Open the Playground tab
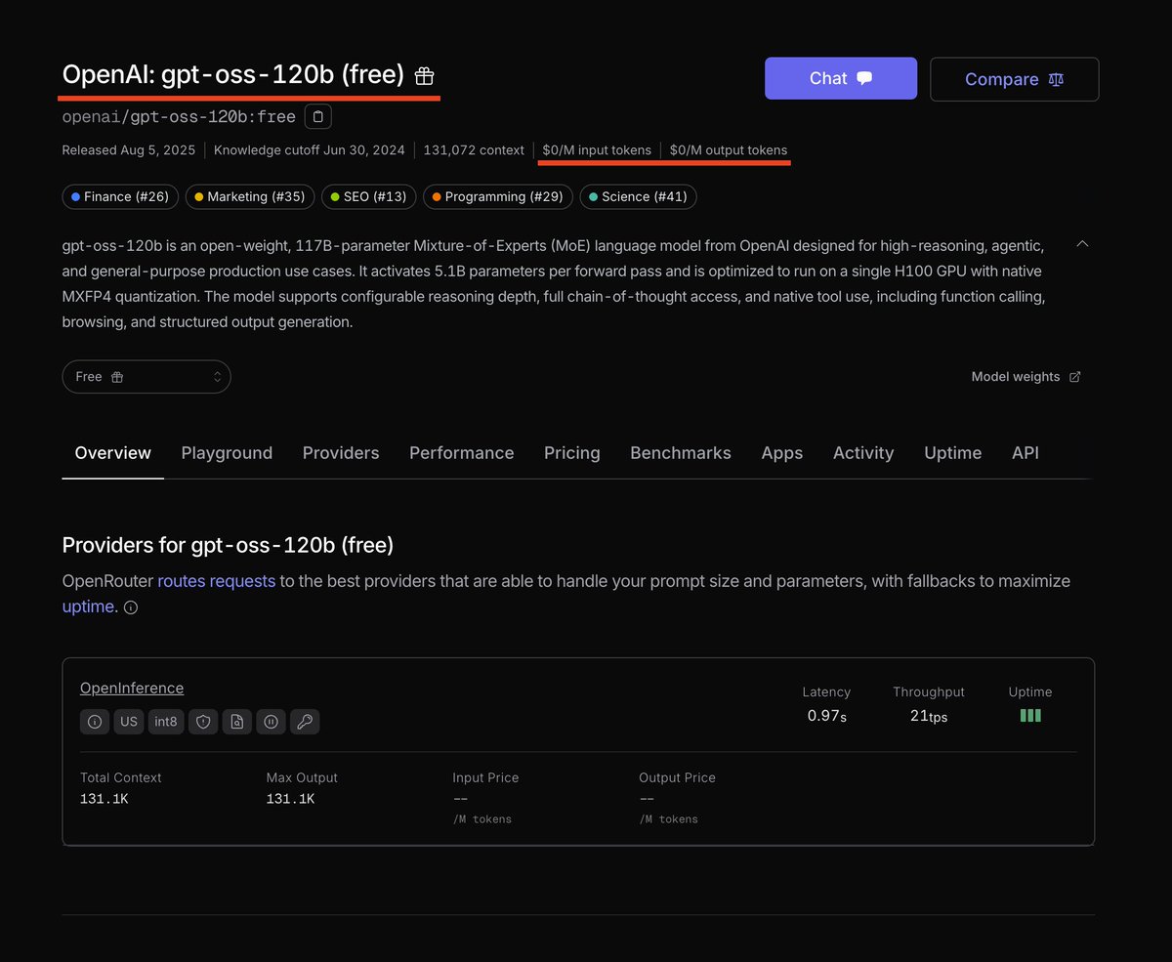The image size is (1172, 962). click(227, 453)
